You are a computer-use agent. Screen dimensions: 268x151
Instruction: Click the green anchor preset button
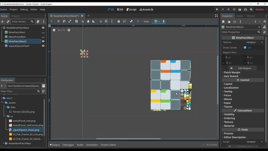157,21
